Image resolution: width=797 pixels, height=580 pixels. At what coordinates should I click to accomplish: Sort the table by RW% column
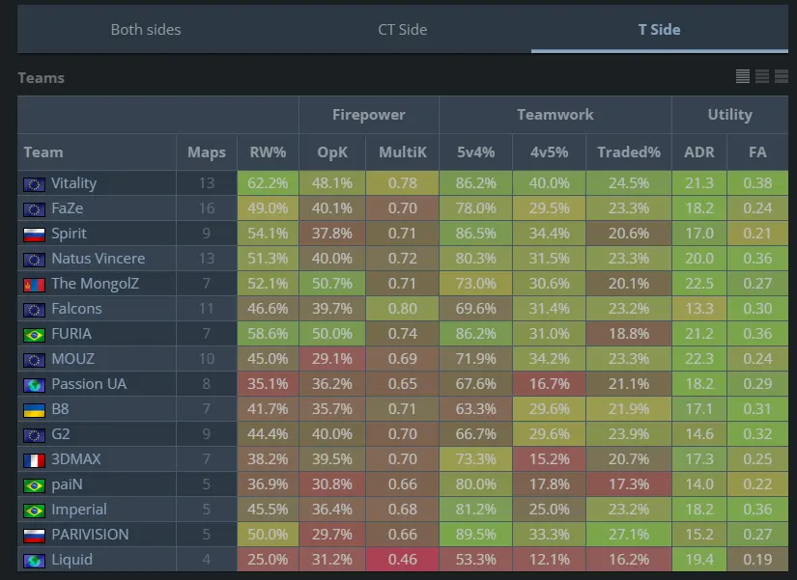click(x=268, y=152)
